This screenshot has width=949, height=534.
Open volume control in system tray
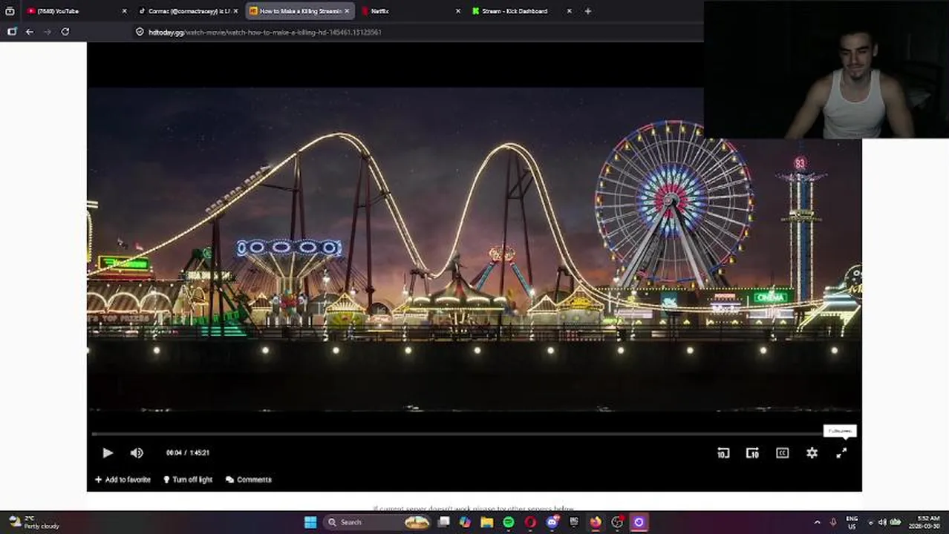(883, 522)
